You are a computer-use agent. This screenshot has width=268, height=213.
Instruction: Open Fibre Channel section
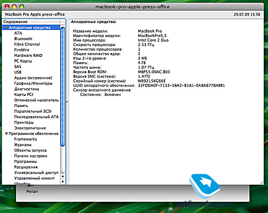(27, 44)
